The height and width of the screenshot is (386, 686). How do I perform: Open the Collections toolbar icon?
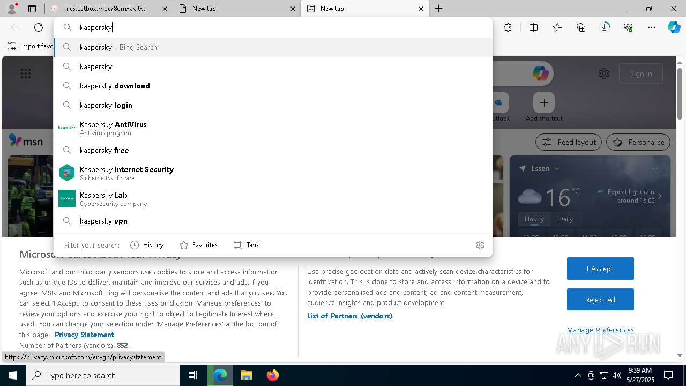(x=581, y=27)
